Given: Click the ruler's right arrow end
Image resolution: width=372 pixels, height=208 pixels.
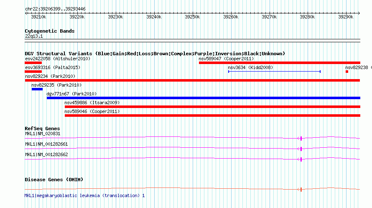Looking at the screenshot, I should (359, 13).
